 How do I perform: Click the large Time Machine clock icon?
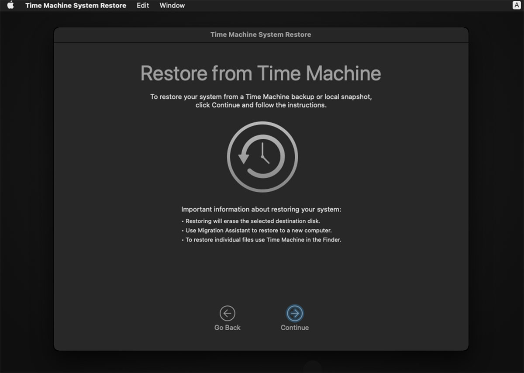point(262,157)
